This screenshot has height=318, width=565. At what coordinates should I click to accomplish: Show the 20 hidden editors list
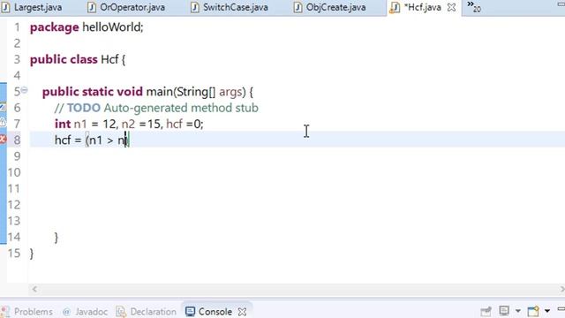(x=474, y=6)
